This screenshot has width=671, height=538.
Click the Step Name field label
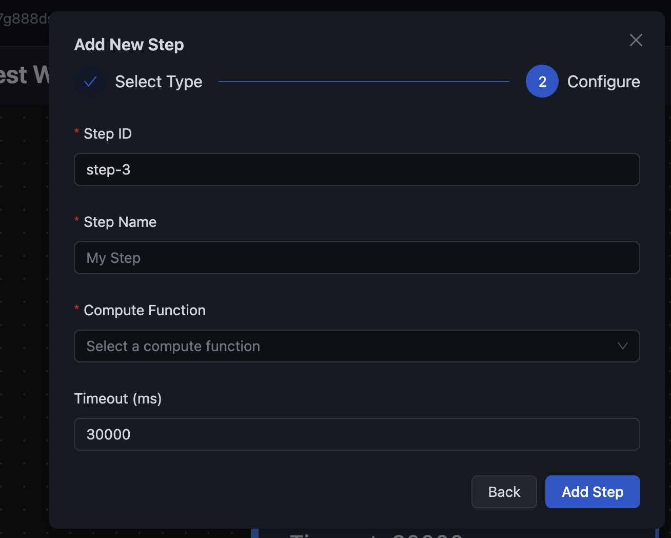coord(120,222)
